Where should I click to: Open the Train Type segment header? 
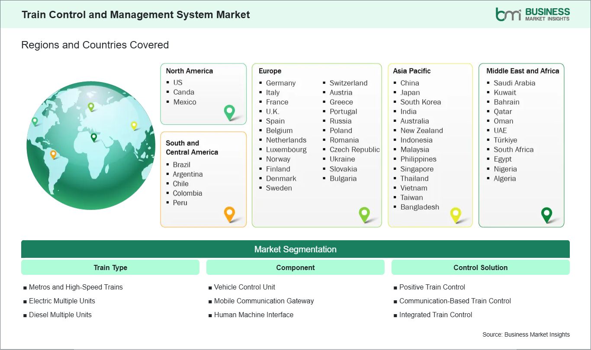click(x=110, y=267)
